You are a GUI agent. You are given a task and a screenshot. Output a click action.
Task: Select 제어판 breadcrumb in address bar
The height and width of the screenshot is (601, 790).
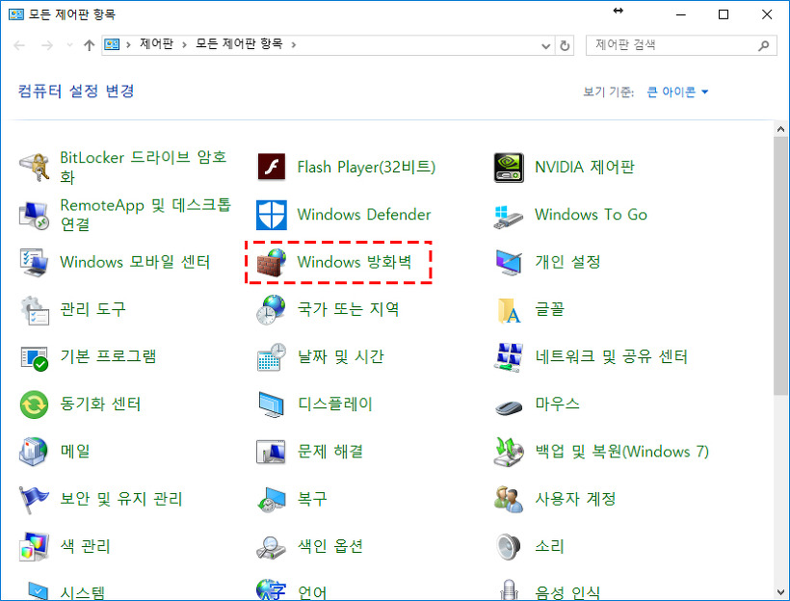tap(156, 44)
